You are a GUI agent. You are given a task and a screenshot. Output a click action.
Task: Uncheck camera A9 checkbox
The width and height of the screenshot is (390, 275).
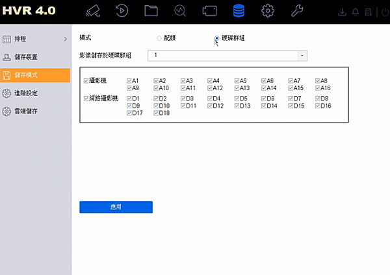tap(129, 88)
